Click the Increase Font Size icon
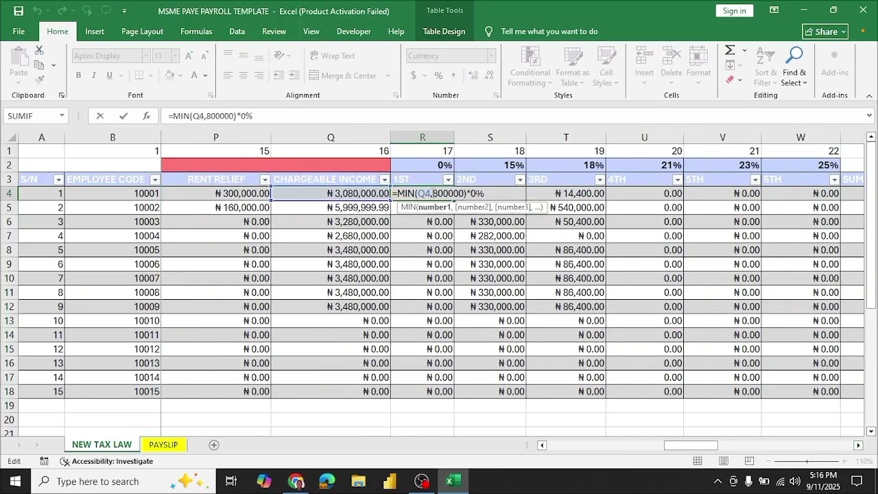The width and height of the screenshot is (878, 494). tap(189, 56)
